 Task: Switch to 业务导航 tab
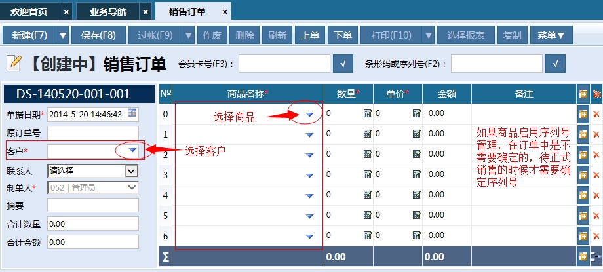107,12
